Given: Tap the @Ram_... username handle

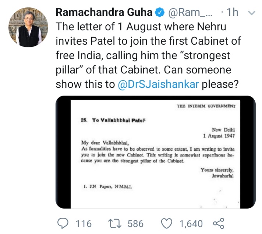Looking at the screenshot, I should pyautogui.click(x=190, y=13).
